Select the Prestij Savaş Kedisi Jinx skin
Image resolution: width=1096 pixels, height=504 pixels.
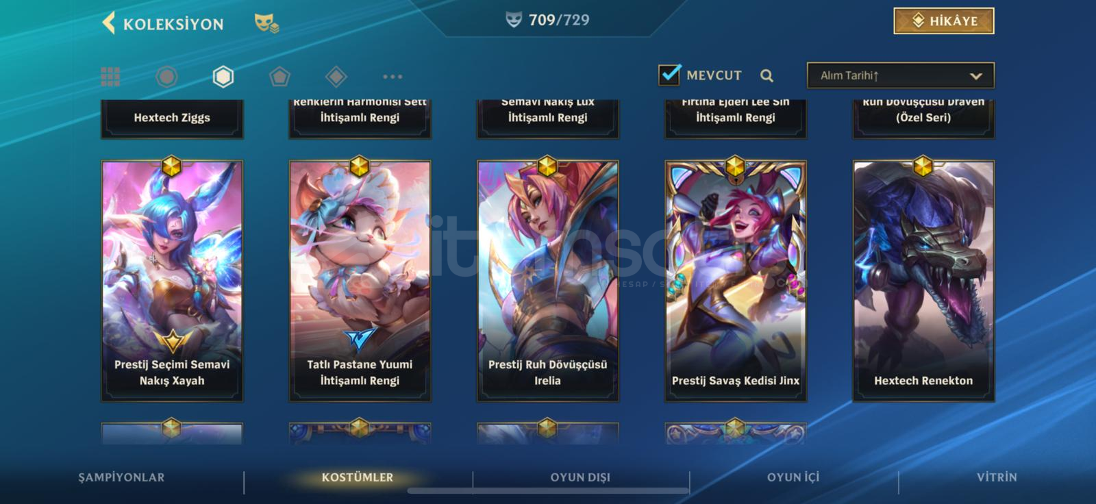(x=736, y=281)
